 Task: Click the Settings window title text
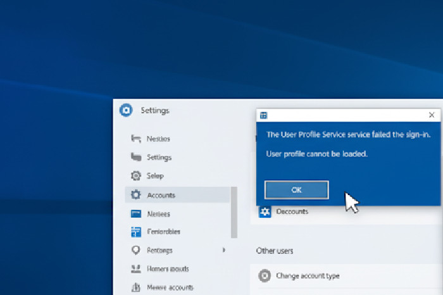(155, 111)
